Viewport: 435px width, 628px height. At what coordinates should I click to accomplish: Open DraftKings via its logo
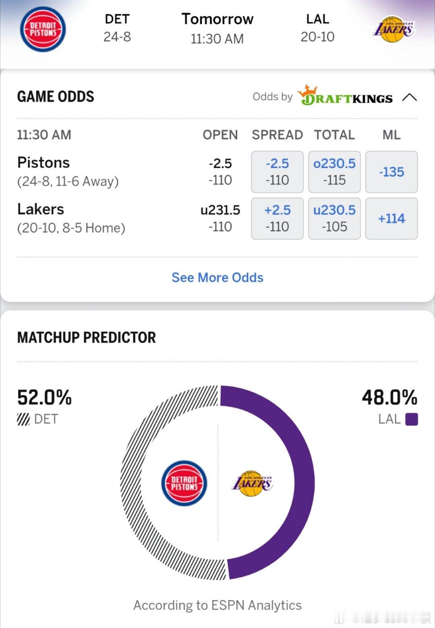346,97
